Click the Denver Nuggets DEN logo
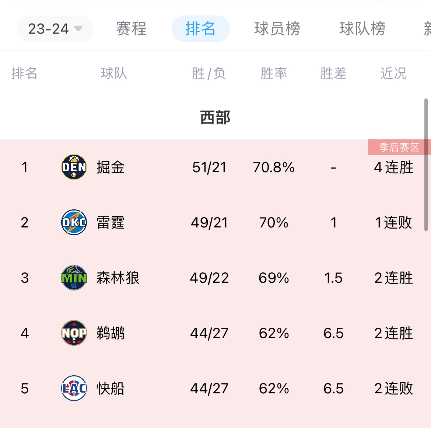Viewport: 431px width, 428px height. click(x=74, y=167)
